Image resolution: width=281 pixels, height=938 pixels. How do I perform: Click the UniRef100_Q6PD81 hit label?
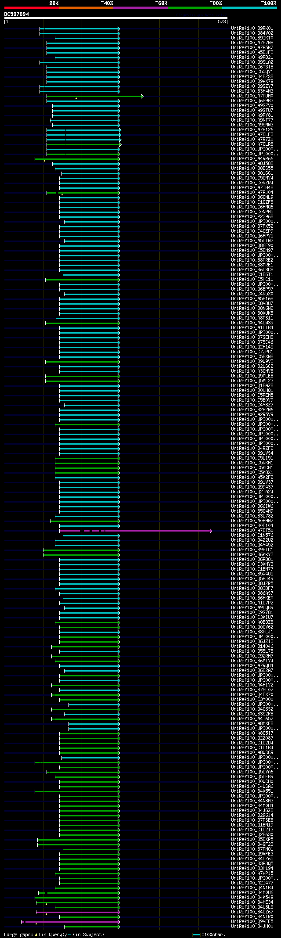[x=252, y=560]
